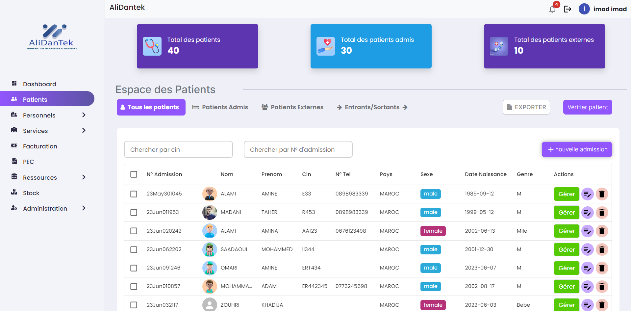Open avatar of patient ALAMI AMINE
Viewport: 631px width, 311px height.
click(210, 194)
